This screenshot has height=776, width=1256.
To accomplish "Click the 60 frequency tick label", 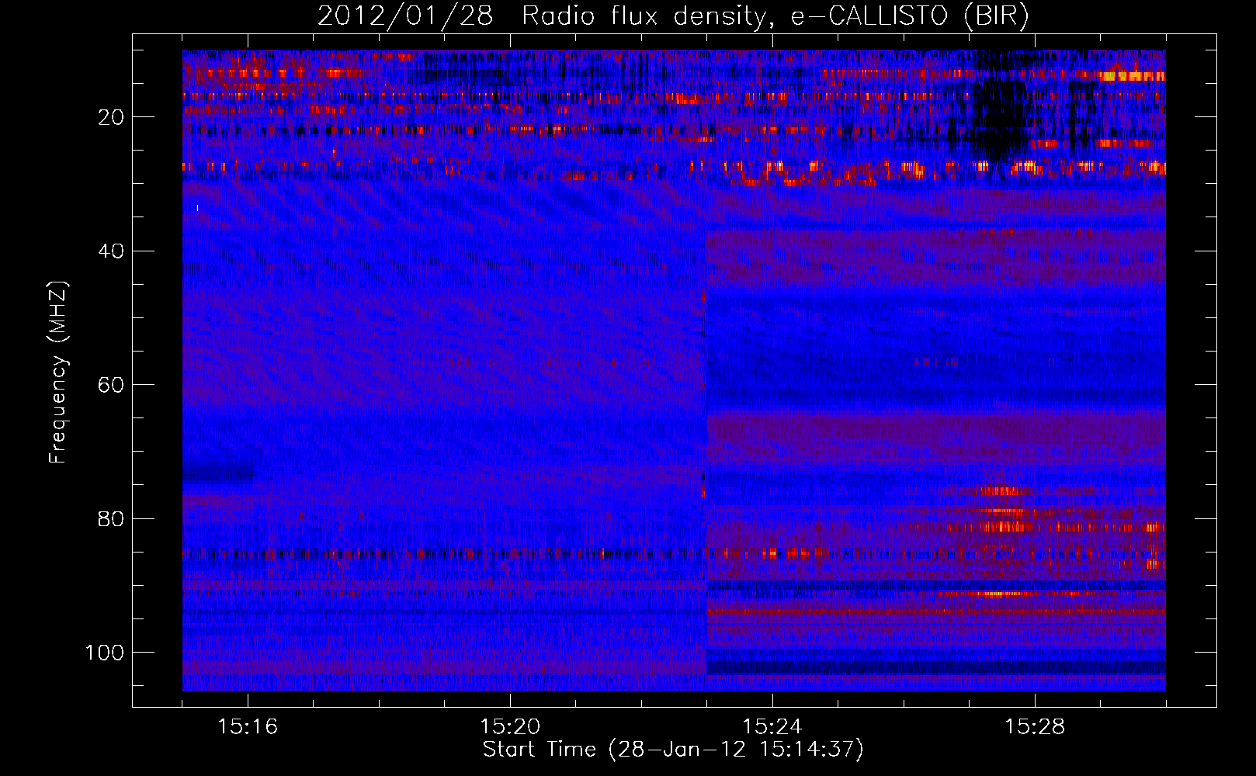I will [112, 386].
